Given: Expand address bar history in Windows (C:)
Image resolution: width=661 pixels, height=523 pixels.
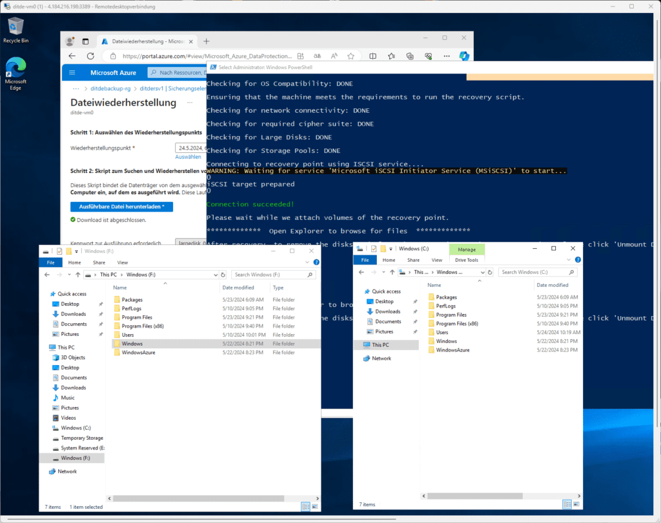Looking at the screenshot, I should [x=483, y=272].
